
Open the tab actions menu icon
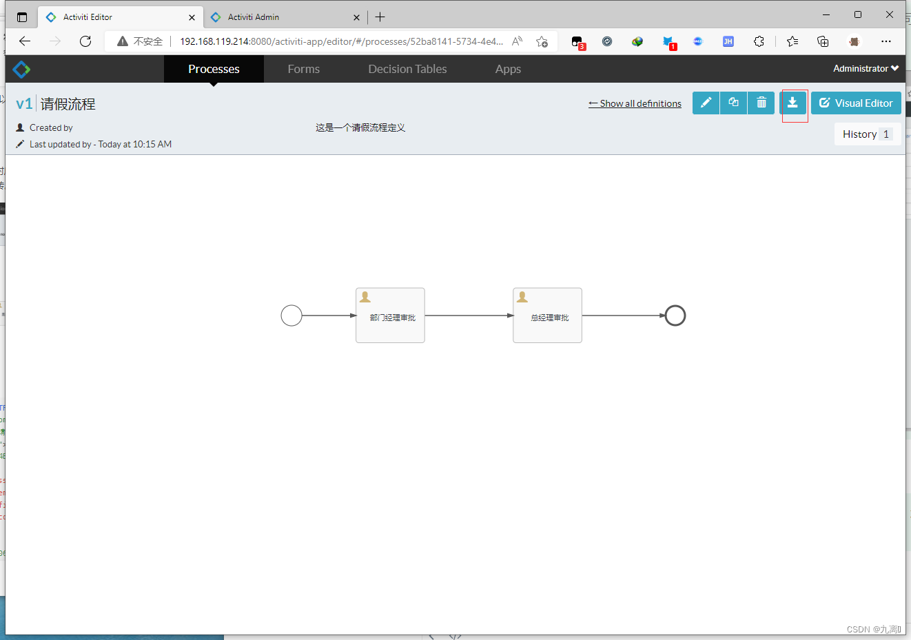[22, 17]
